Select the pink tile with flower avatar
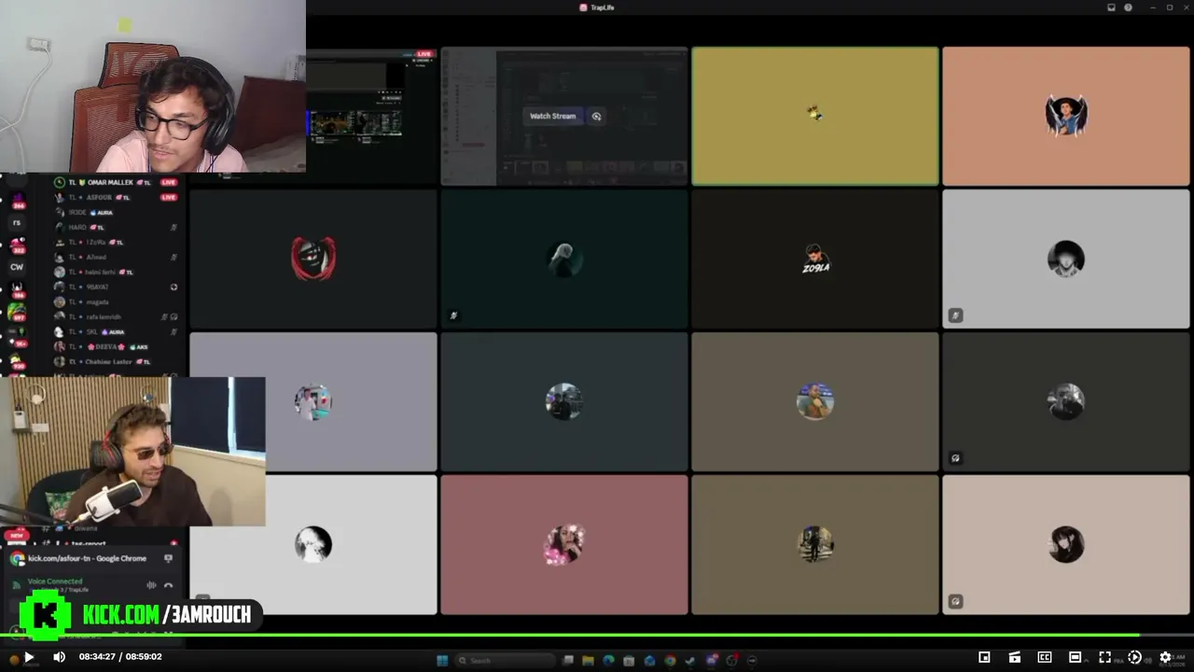1194x672 pixels. pyautogui.click(x=564, y=545)
